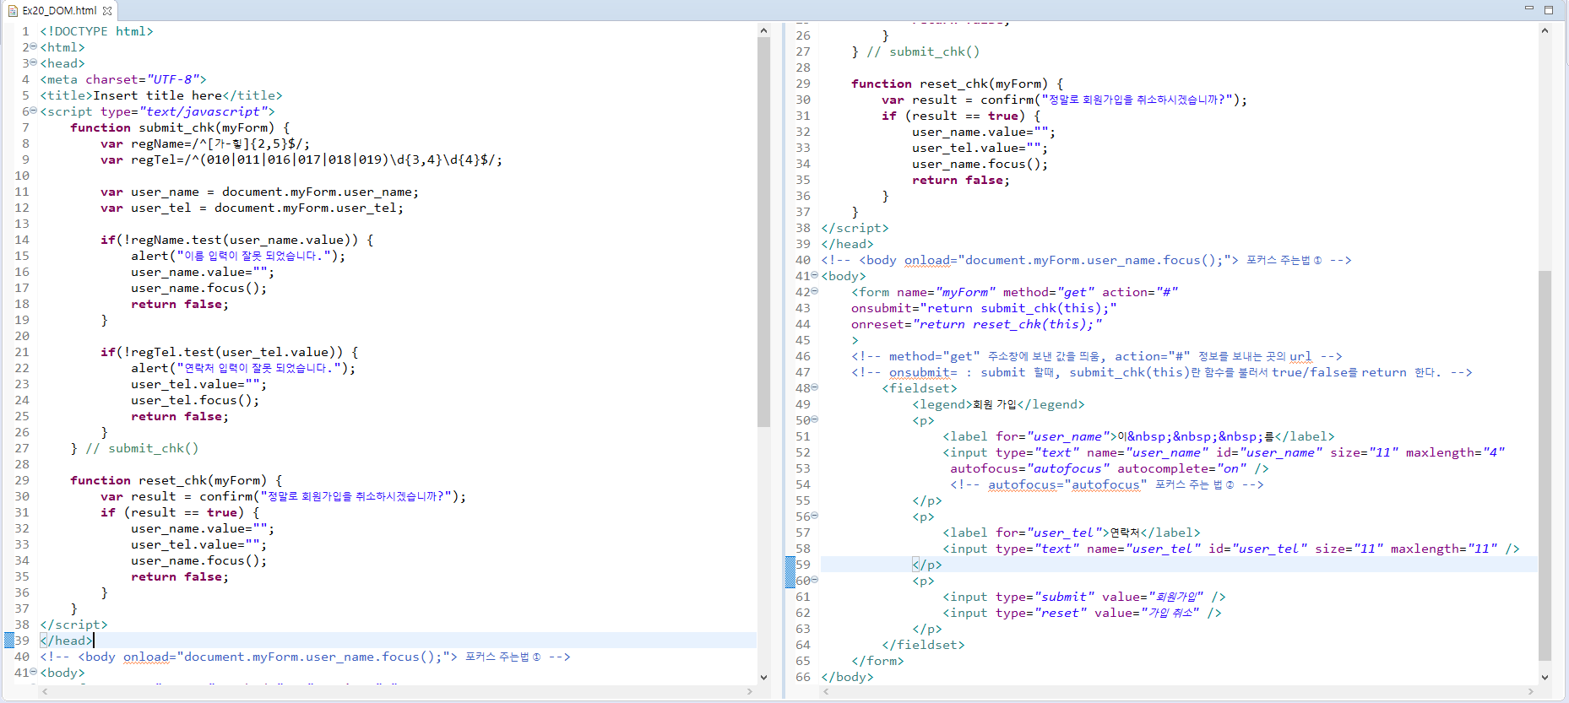Click the down arrow of right pane's vertical scrollbar
1569x703 pixels.
1545,677
